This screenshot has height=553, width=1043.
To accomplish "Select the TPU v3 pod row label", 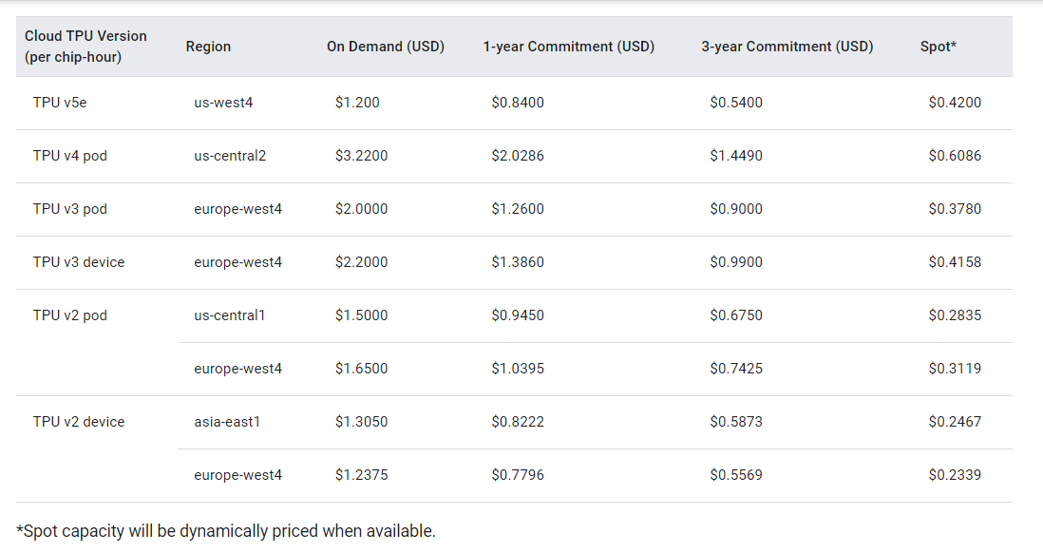I will coord(70,209).
